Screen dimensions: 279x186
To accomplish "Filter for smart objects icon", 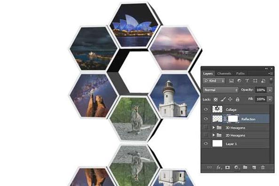I will pos(263,81).
